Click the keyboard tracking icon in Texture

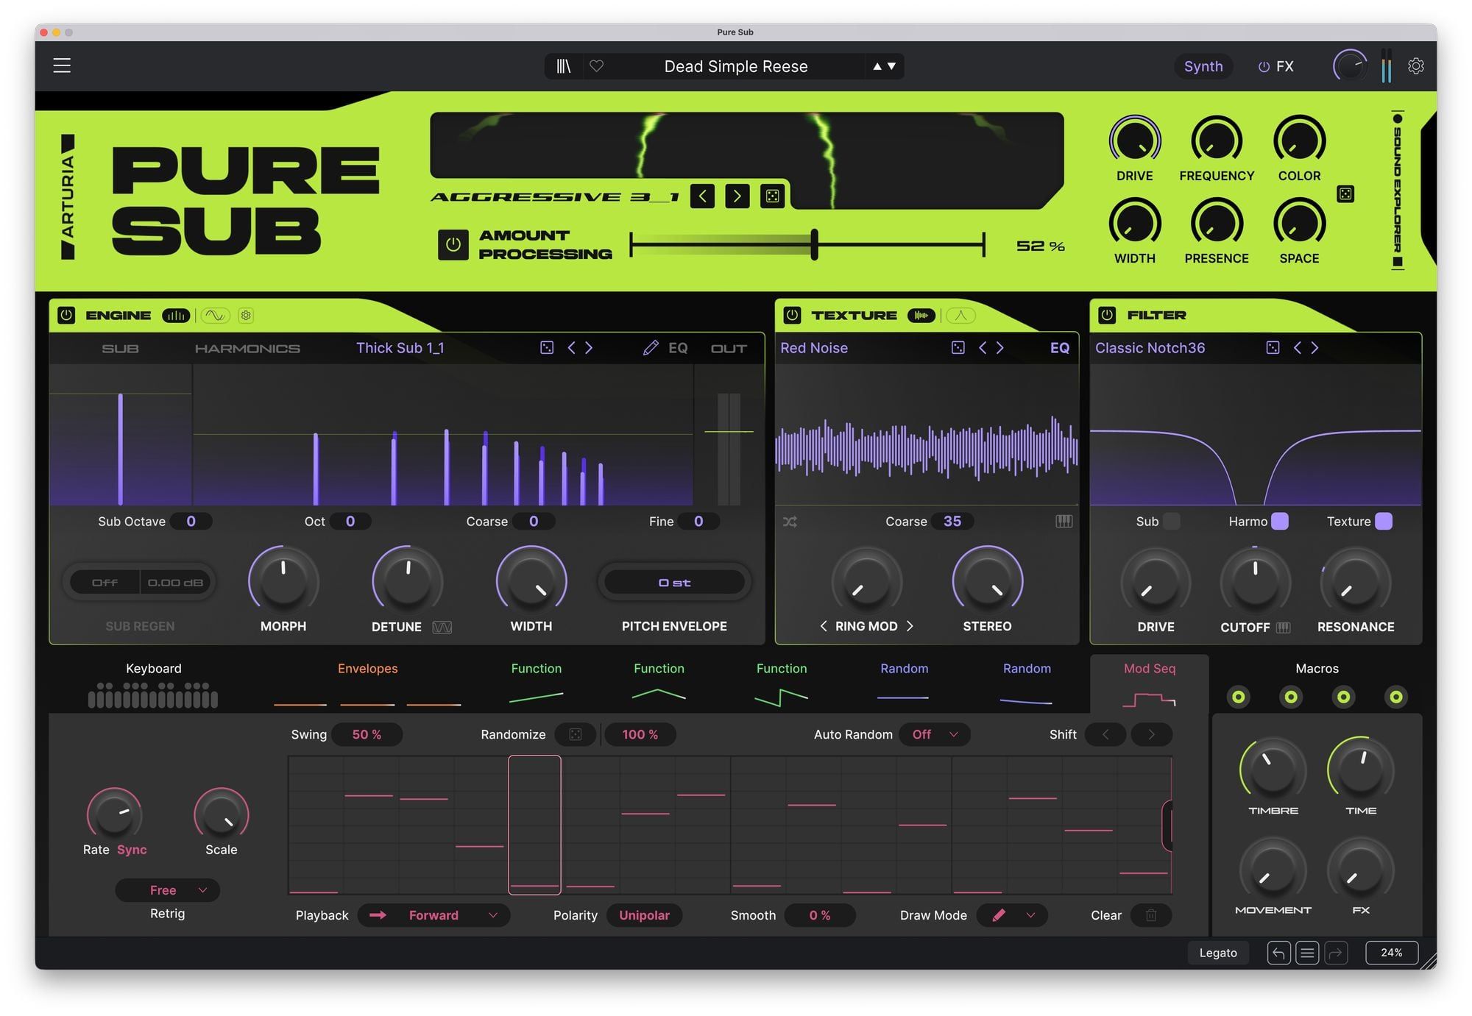click(1064, 521)
